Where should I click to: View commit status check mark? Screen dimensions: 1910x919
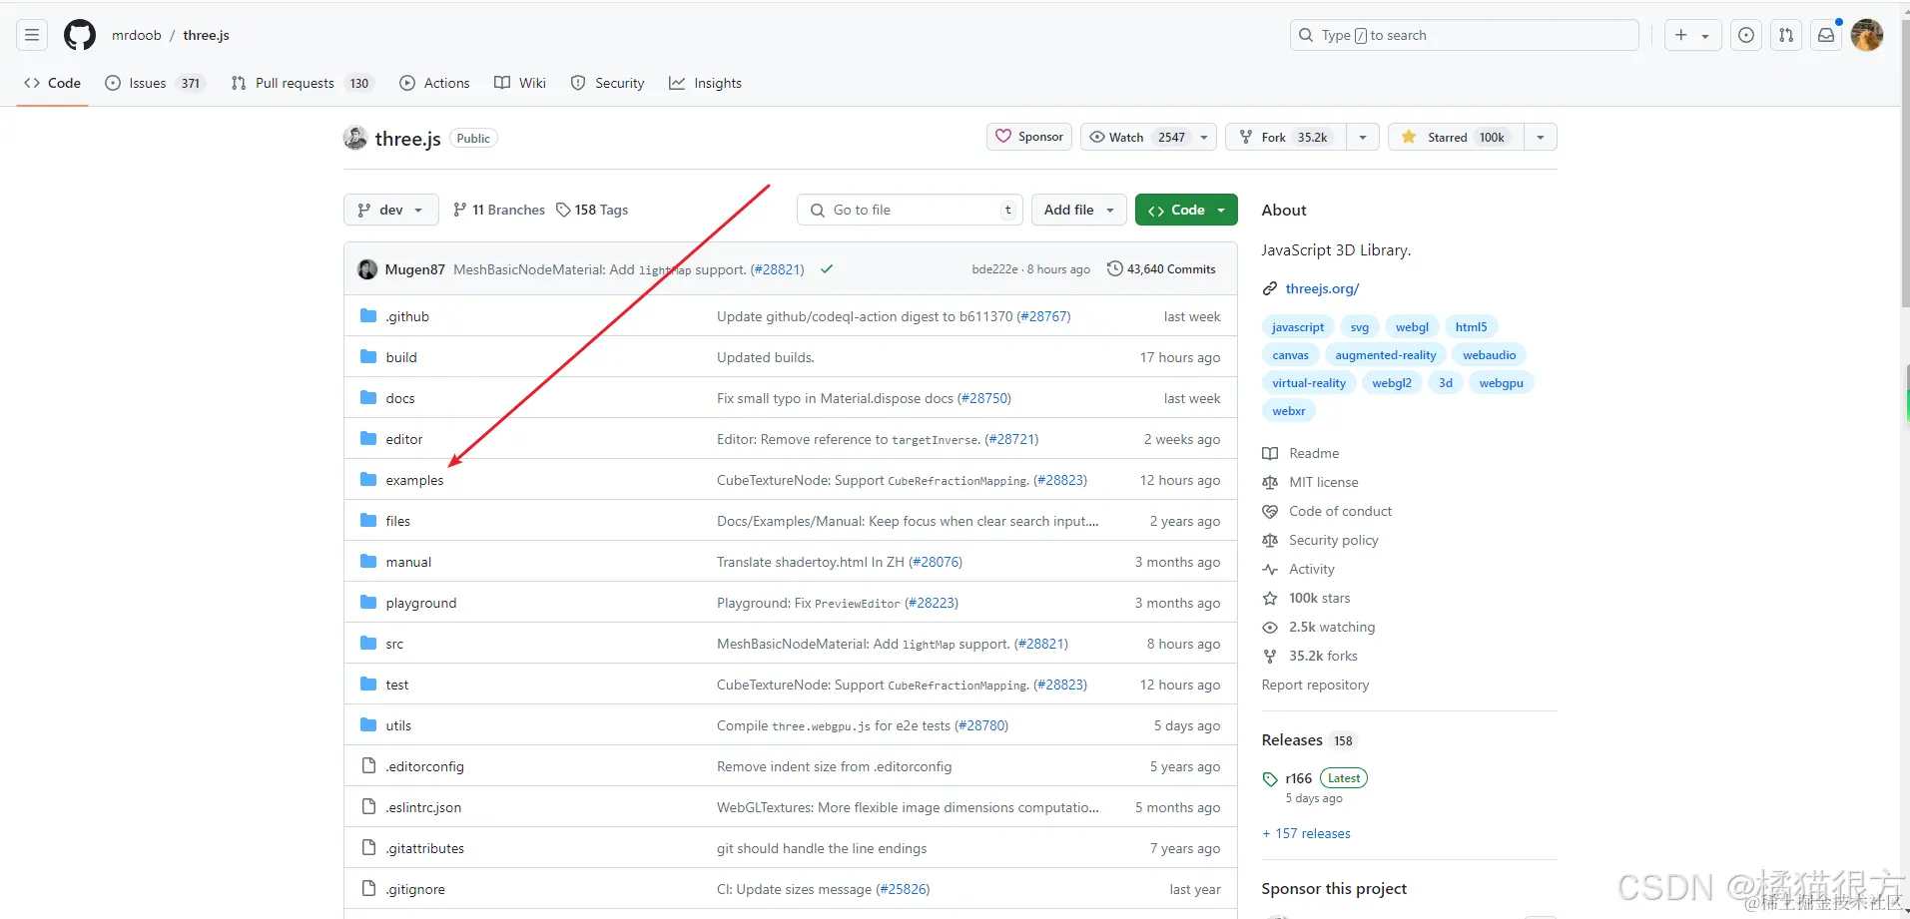click(827, 269)
